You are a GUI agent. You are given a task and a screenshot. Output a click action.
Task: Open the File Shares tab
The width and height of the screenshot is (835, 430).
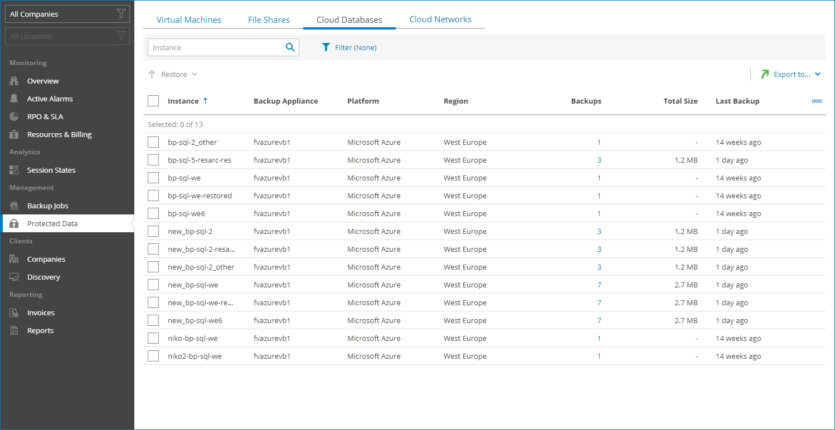[x=269, y=19]
